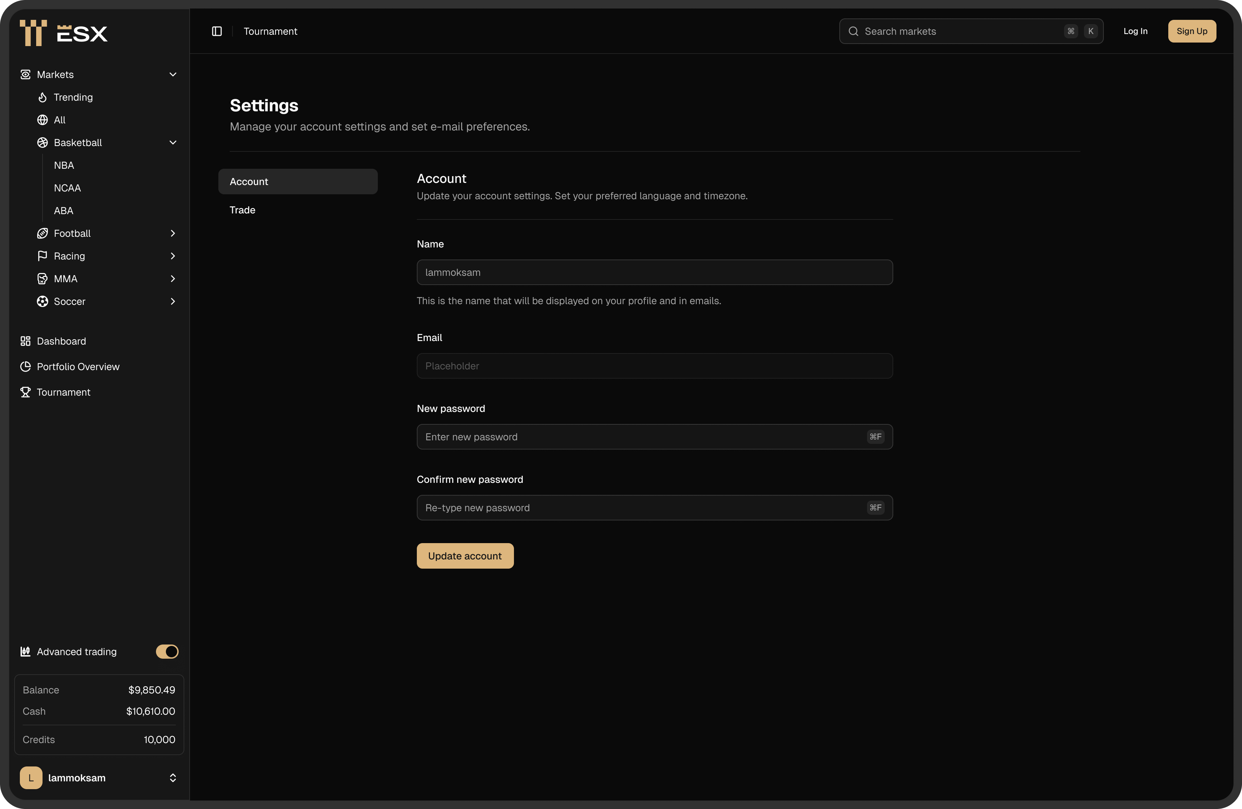The height and width of the screenshot is (809, 1242).
Task: Click the MMA icon
Action: point(42,279)
